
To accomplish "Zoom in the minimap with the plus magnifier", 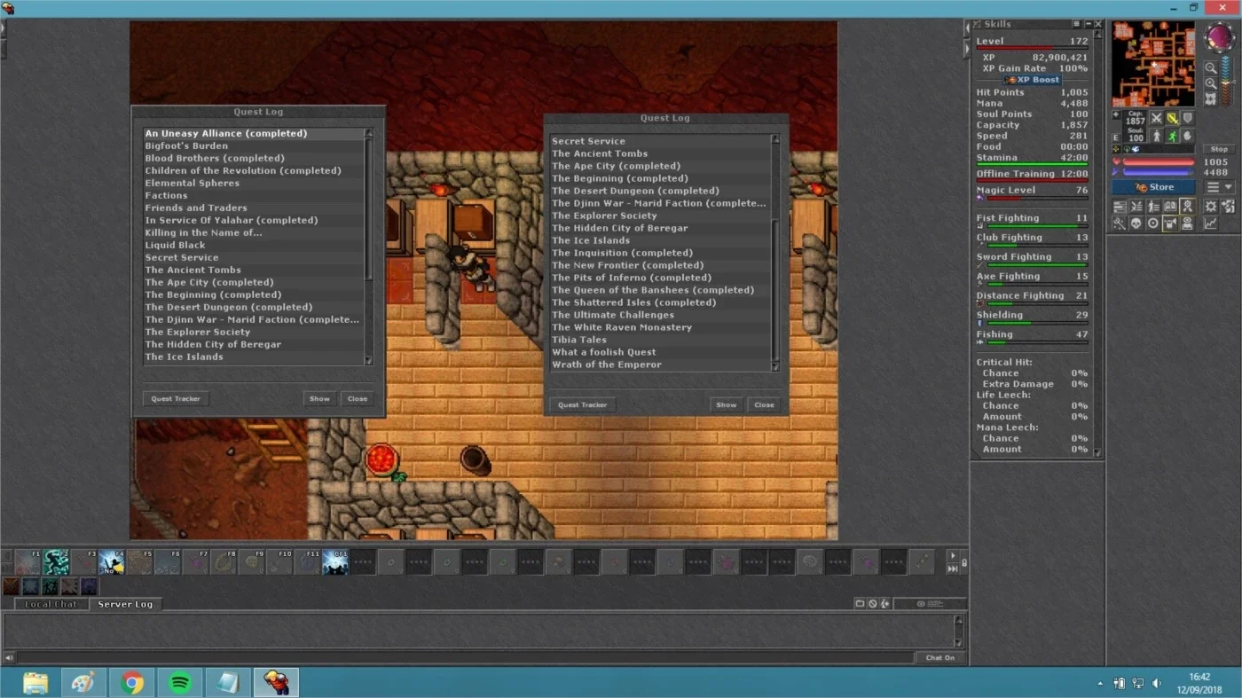I will (1210, 83).
